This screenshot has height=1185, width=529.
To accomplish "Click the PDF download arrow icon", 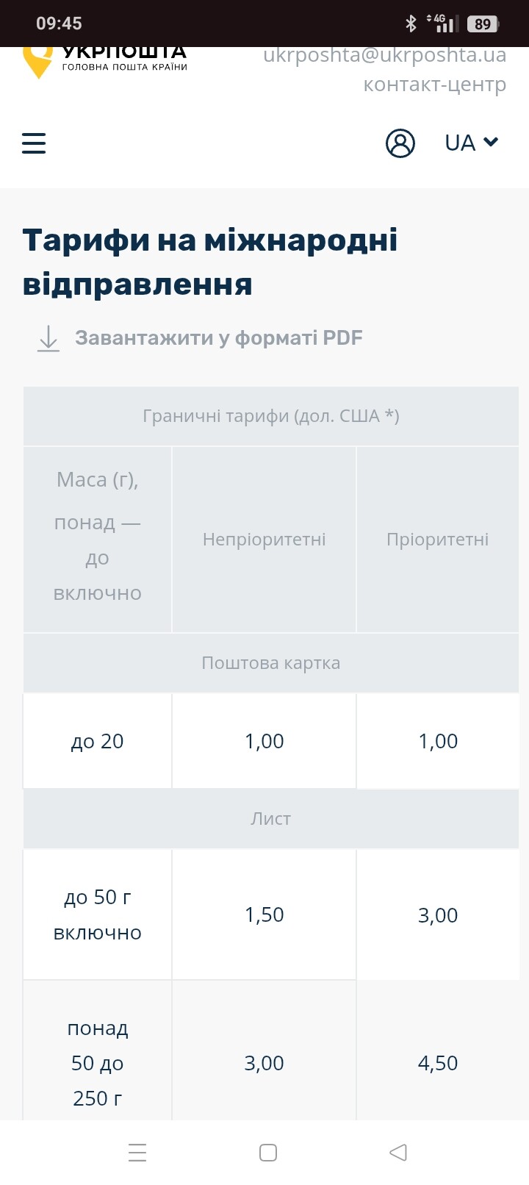I will click(x=48, y=338).
